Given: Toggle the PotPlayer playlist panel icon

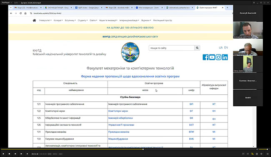Looking at the screenshot, I should pos(268,154).
